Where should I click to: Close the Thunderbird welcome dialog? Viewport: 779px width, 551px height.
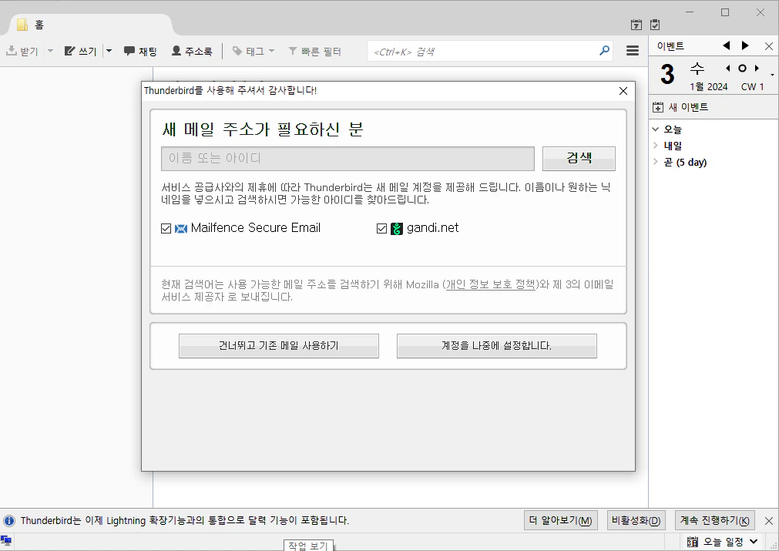coord(623,91)
